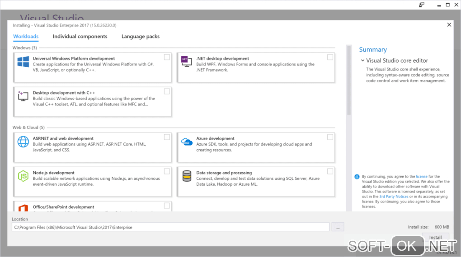Screen dimensions: 461x257
Task: Enable the Universal Windows Platform development checkbox
Action: (x=167, y=57)
